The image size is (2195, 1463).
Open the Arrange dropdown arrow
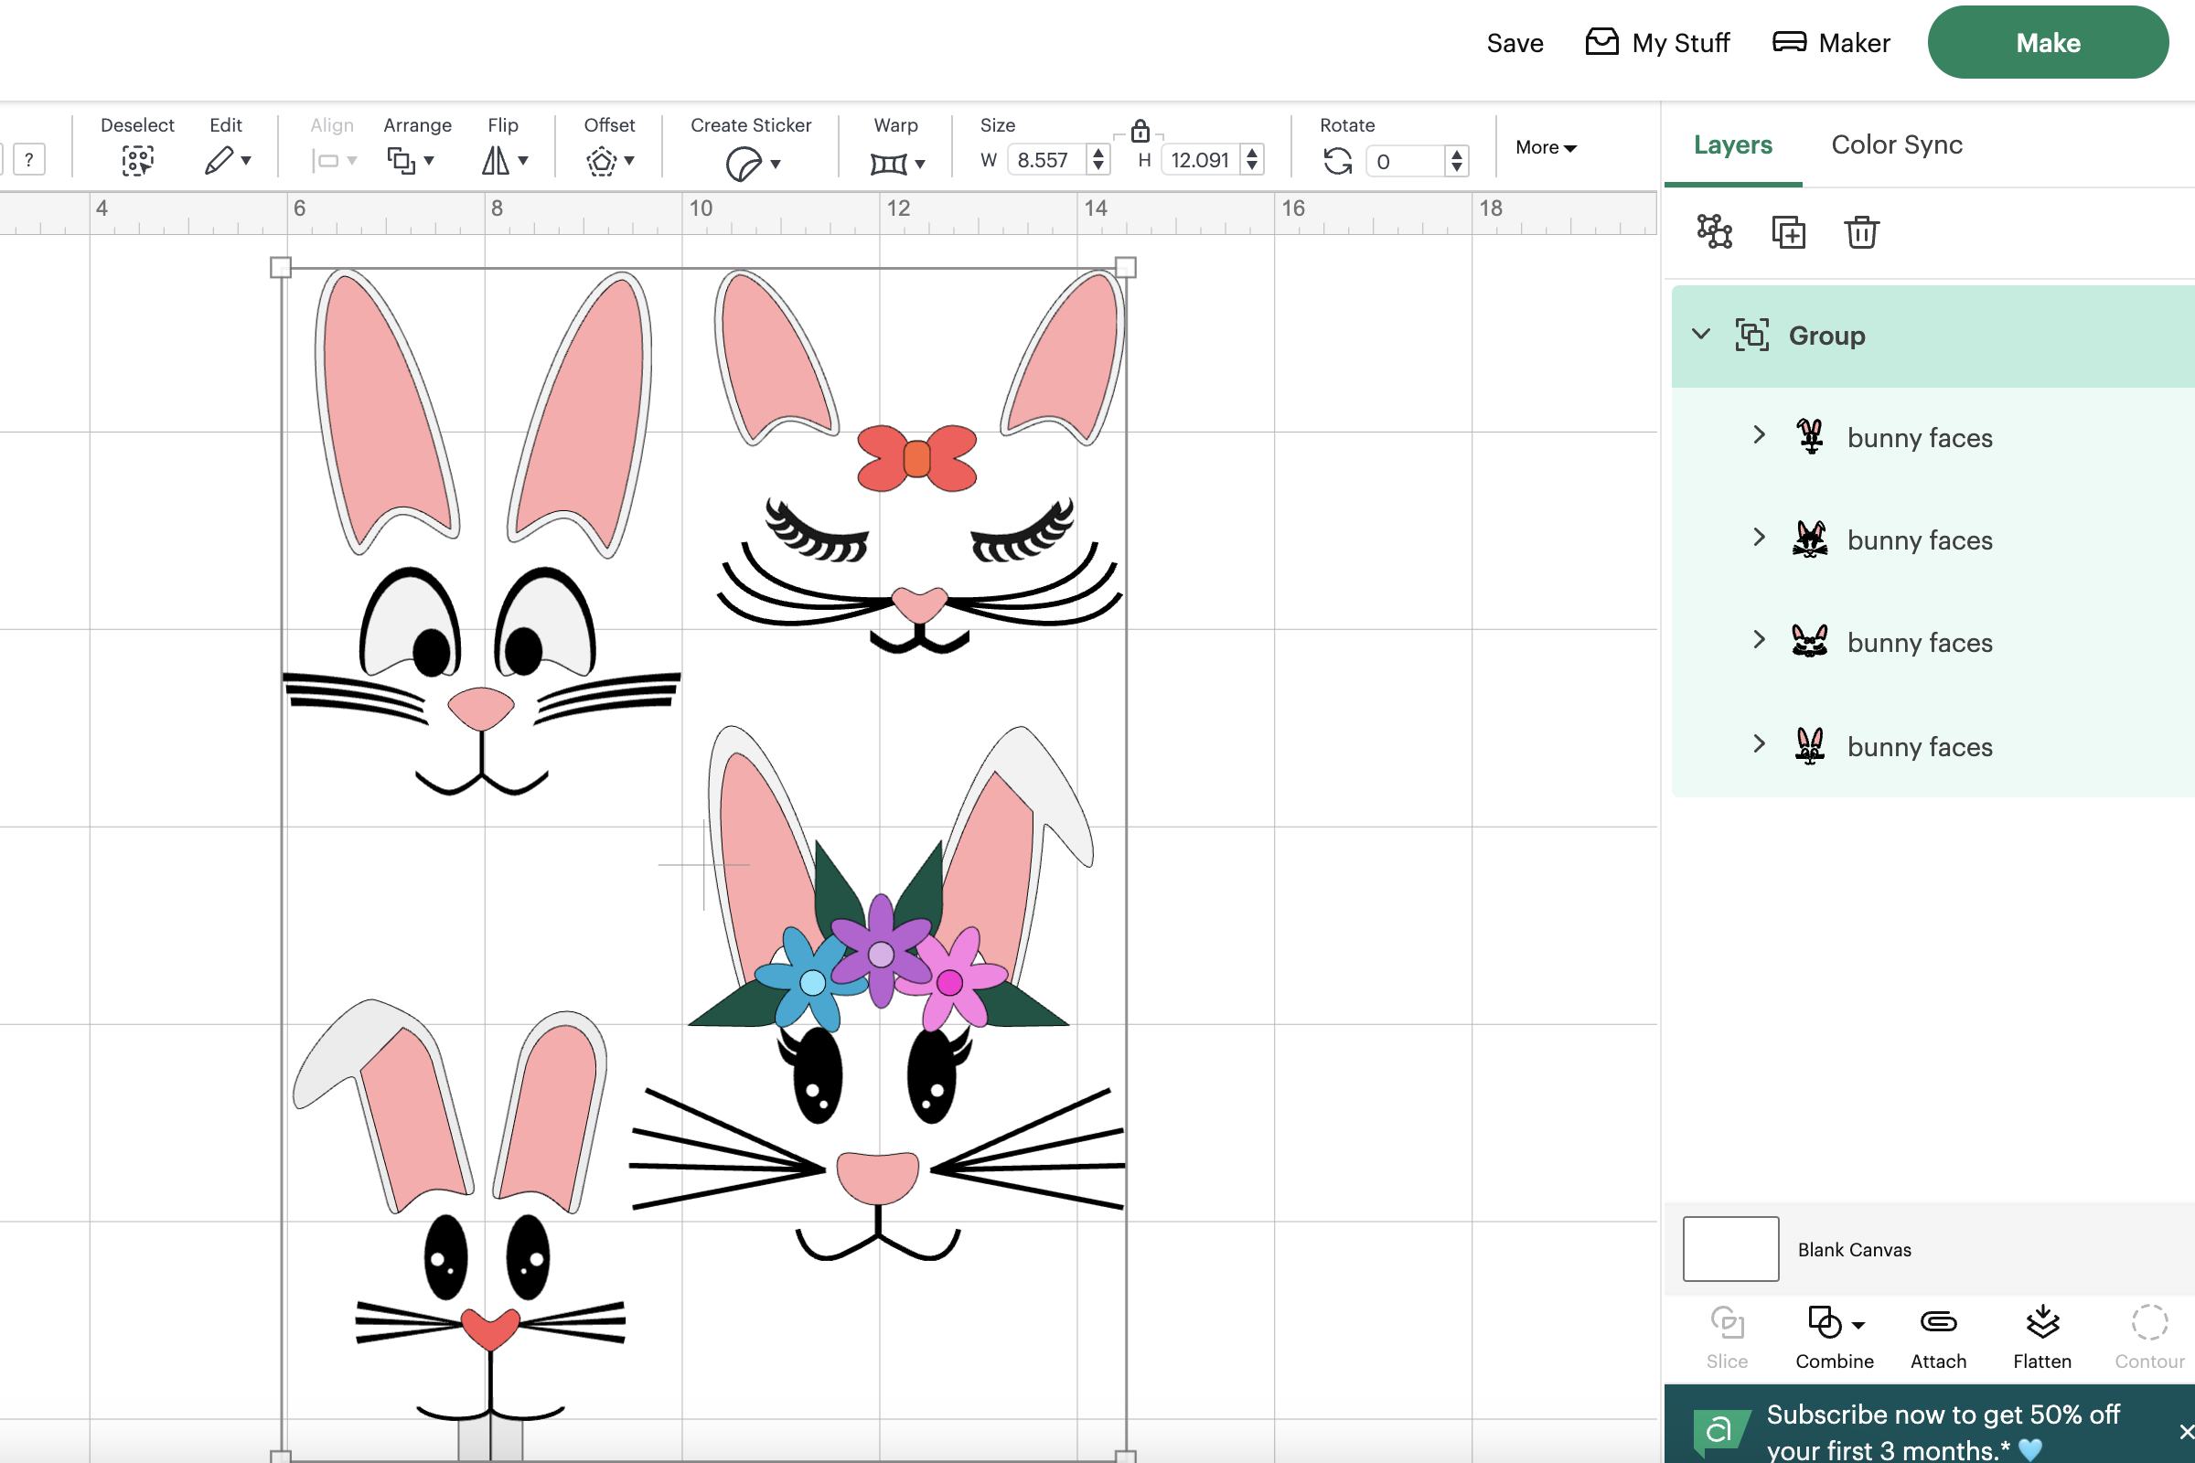[x=429, y=162]
